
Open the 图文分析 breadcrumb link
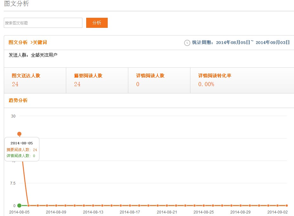pos(18,42)
